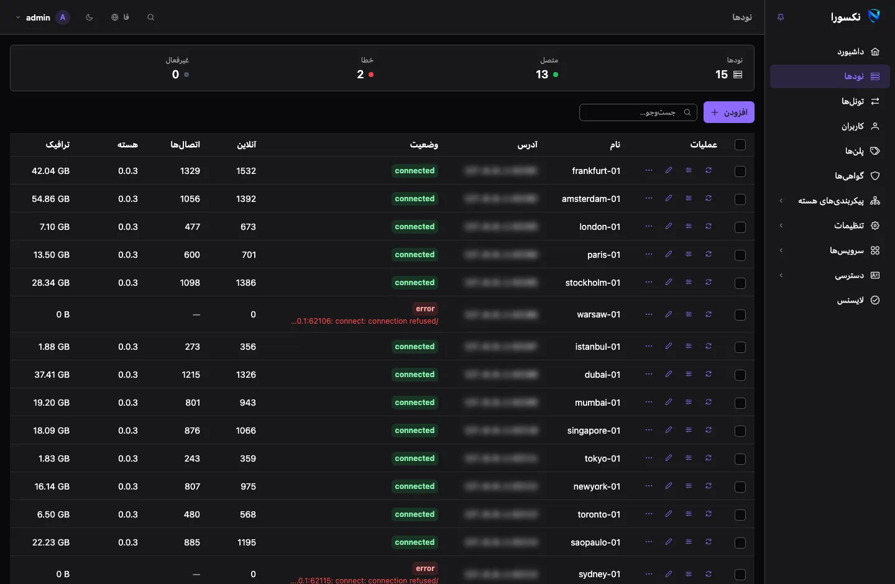Click the sync icon for saopaulo-01
This screenshot has height=584, width=895.
[x=709, y=542]
